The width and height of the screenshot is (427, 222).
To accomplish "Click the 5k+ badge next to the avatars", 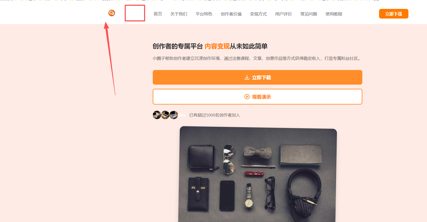I will 182,115.
